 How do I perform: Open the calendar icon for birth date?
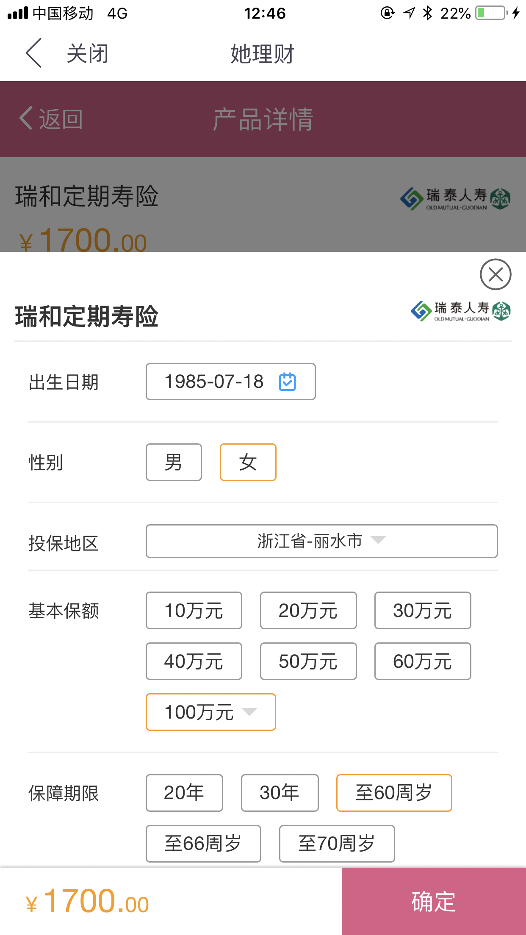pos(287,382)
